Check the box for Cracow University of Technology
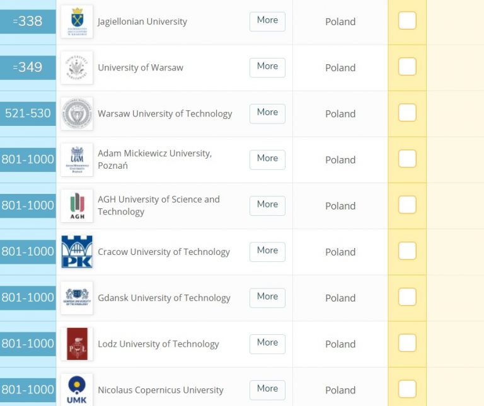This screenshot has height=406, width=484. click(407, 251)
